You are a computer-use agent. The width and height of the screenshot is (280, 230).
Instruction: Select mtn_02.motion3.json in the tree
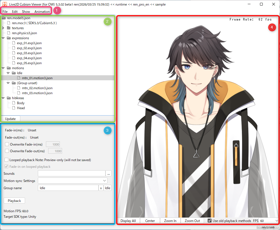[x=37, y=88]
